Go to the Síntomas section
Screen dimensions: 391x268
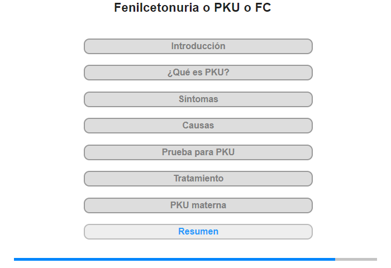point(198,99)
